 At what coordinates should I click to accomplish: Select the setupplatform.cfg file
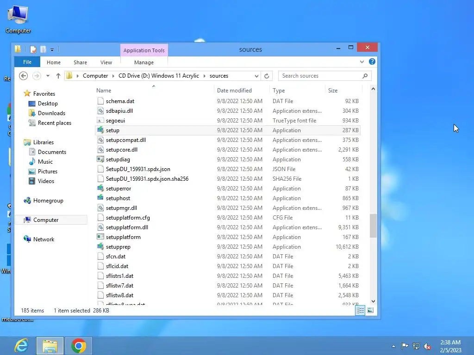[128, 218]
